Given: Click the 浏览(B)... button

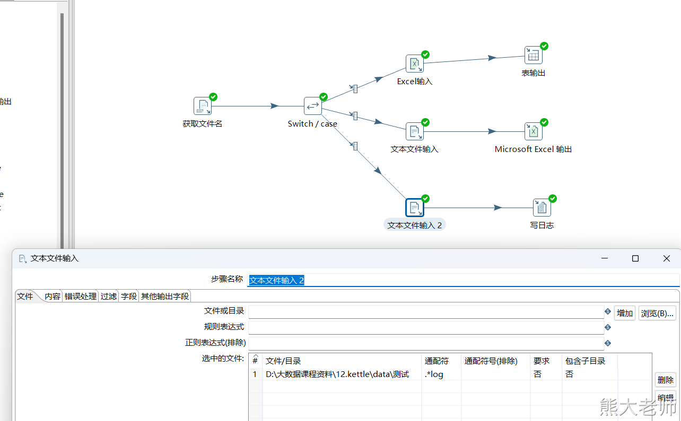Looking at the screenshot, I should tap(658, 313).
